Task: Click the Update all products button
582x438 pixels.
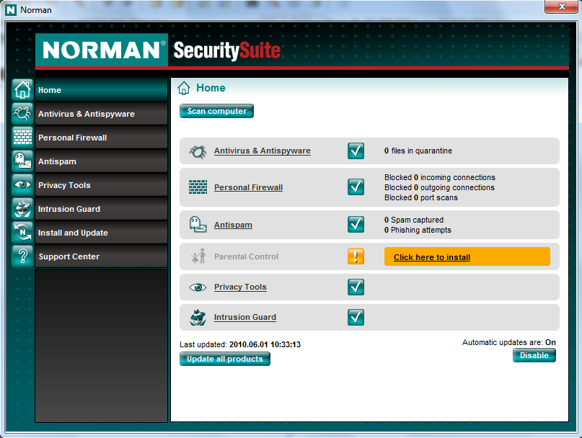Action: pyautogui.click(x=225, y=359)
